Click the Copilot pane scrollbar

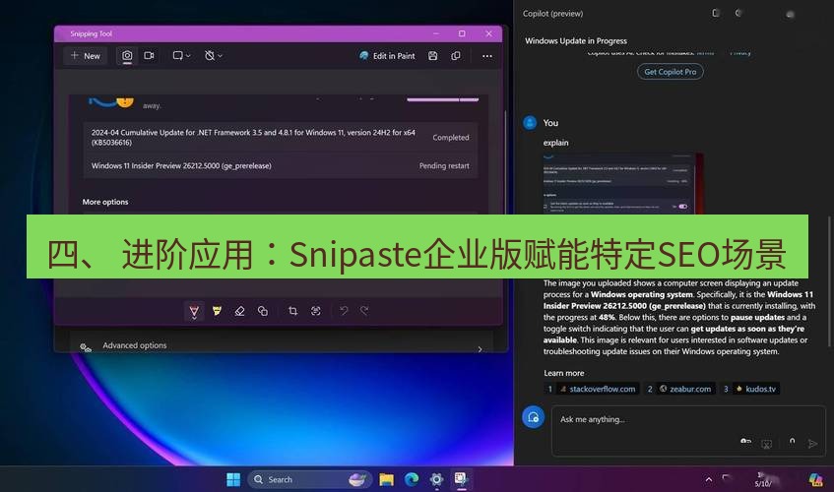(829, 281)
